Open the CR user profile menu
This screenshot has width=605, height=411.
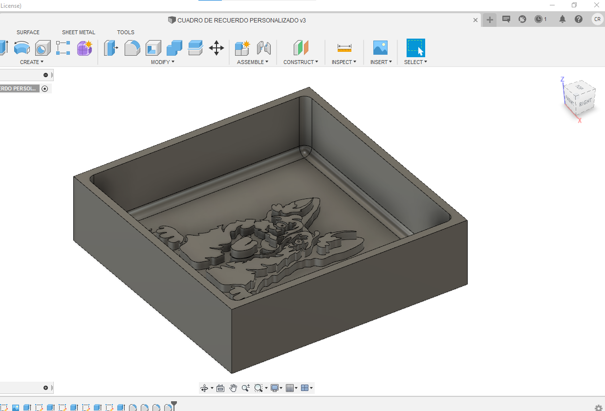tap(597, 19)
